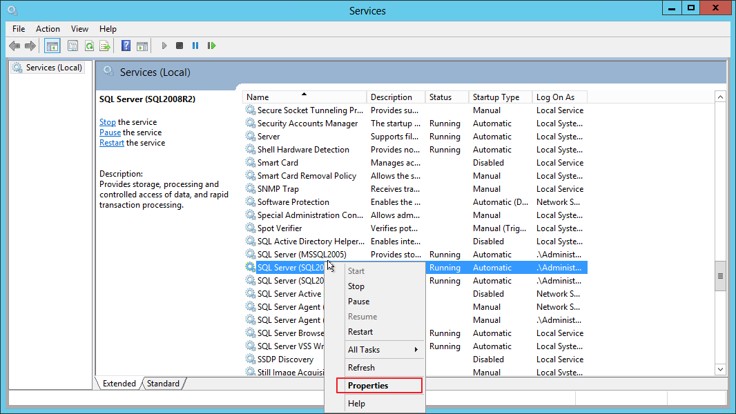
Task: Click the Pause the service link
Action: [x=110, y=132]
